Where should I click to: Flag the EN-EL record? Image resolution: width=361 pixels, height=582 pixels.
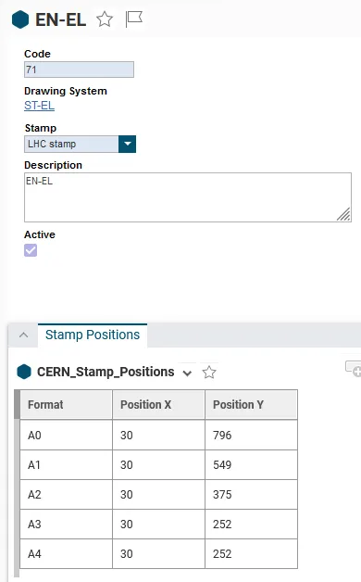coord(133,19)
